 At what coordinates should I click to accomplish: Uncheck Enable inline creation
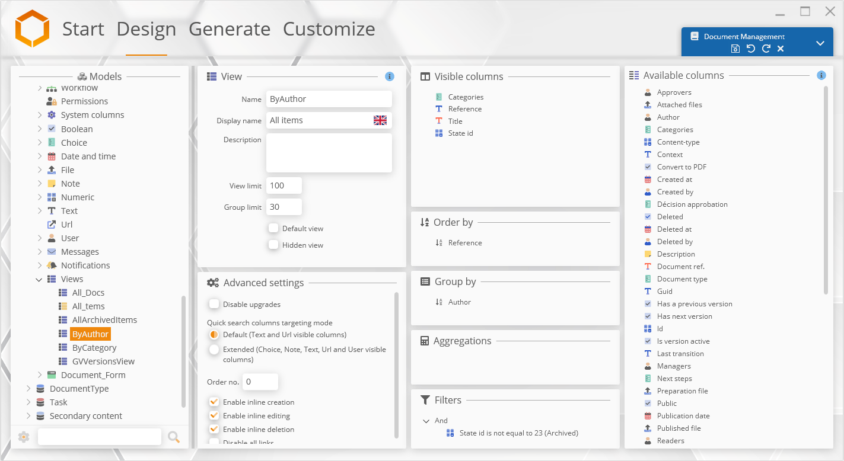tap(214, 402)
